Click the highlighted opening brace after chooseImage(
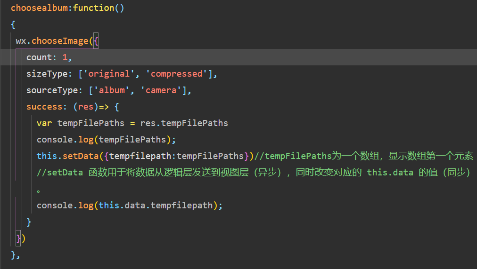 tap(96, 41)
